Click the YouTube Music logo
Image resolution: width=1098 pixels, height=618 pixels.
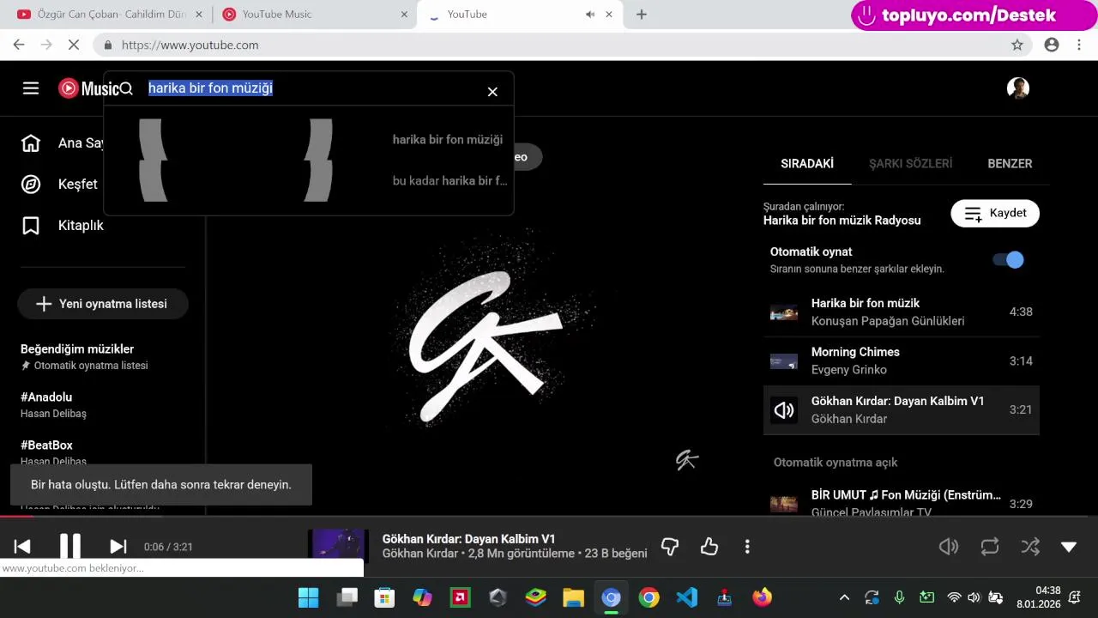coord(88,88)
